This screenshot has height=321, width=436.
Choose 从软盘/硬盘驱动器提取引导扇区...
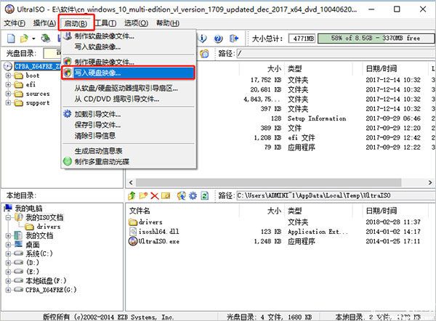pyautogui.click(x=129, y=89)
